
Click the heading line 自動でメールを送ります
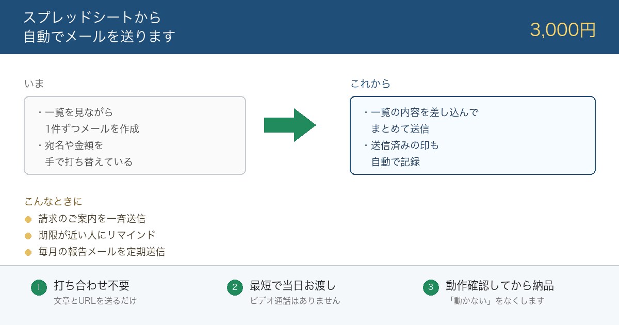100,37
